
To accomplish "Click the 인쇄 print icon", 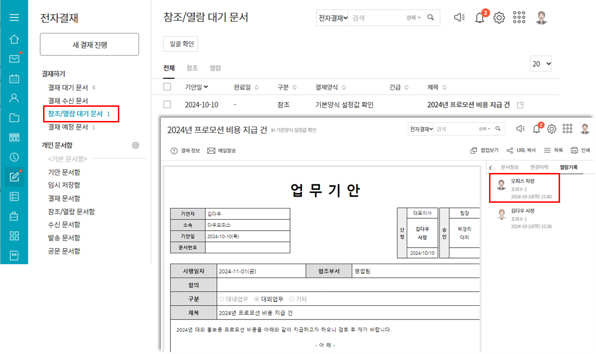I will pyautogui.click(x=574, y=150).
